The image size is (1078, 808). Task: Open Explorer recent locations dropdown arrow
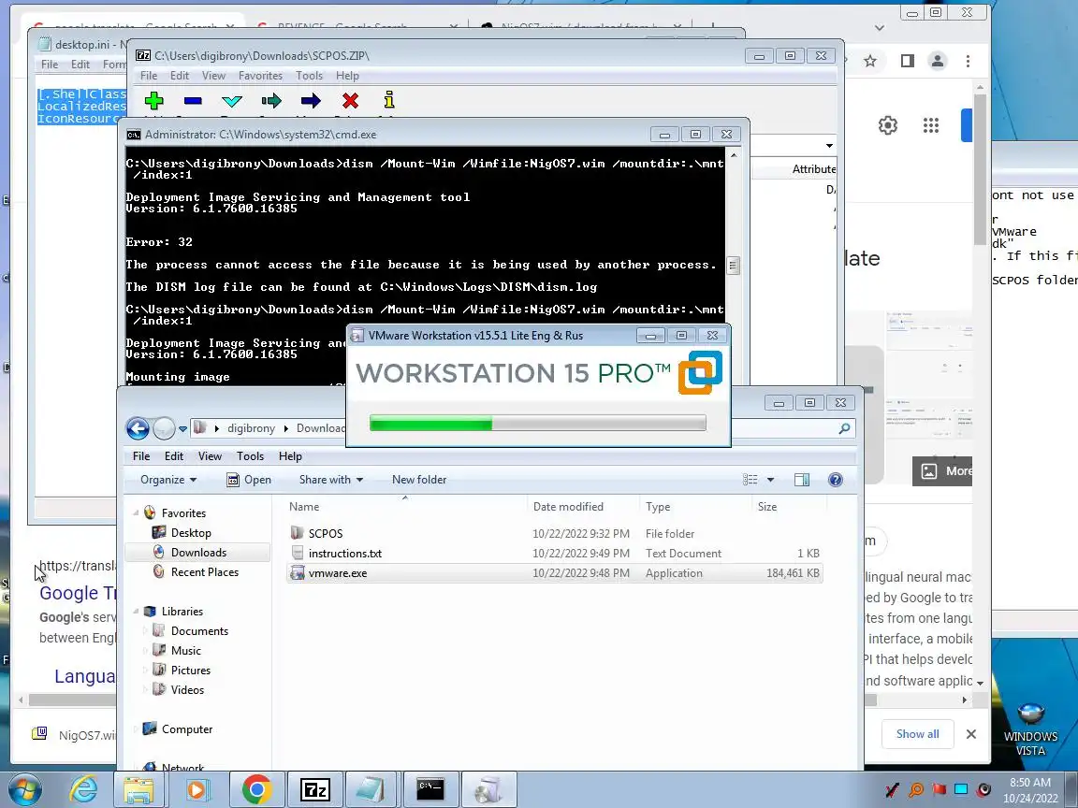point(182,428)
